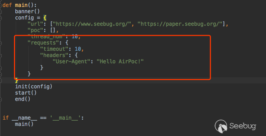Image resolution: width=266 pixels, height=136 pixels.
Task: Collapse the def main() function fold marker
Action: point(1,5)
